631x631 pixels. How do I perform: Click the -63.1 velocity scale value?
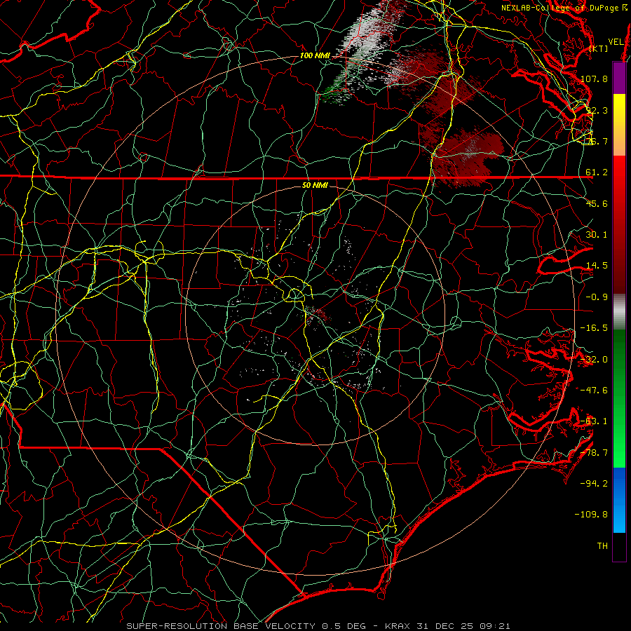click(594, 421)
